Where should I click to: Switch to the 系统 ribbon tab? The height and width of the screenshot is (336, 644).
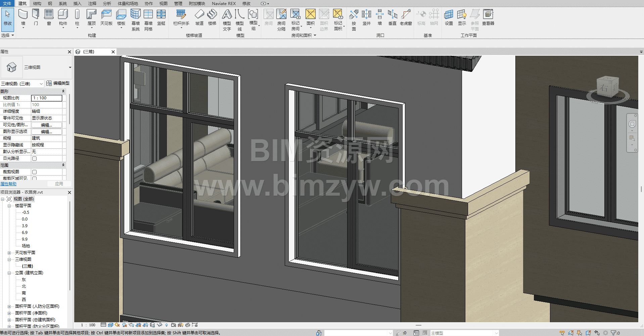(x=63, y=3)
